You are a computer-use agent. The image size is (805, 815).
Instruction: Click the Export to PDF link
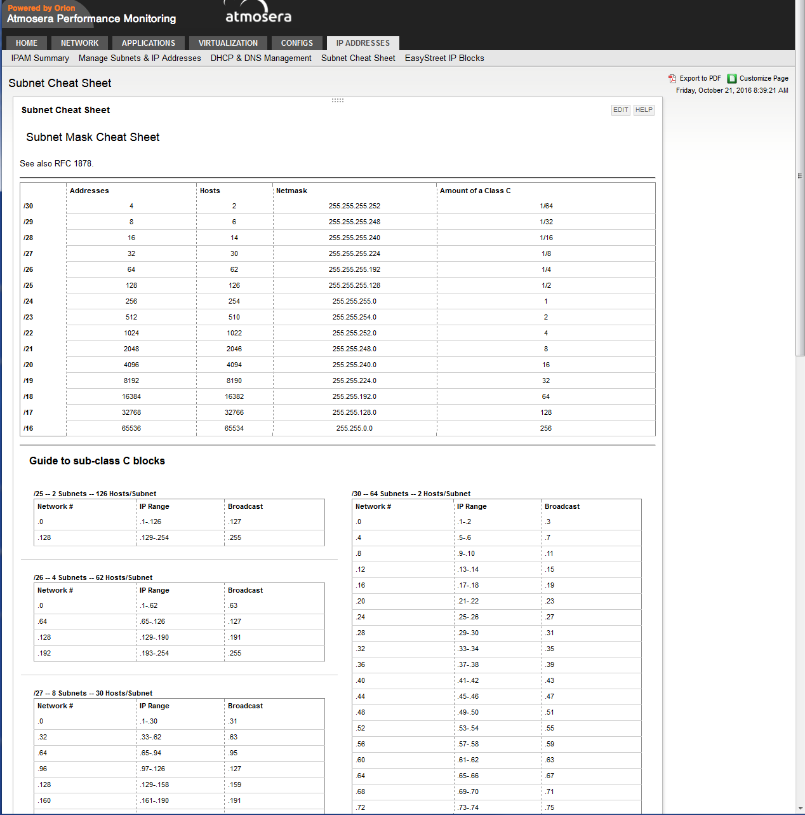[700, 79]
